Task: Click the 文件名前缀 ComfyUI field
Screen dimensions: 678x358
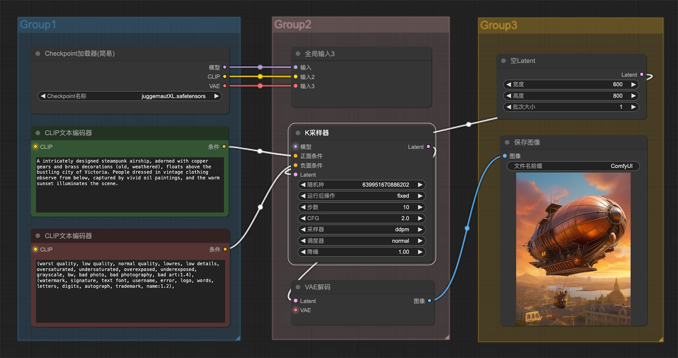Action: click(x=573, y=166)
